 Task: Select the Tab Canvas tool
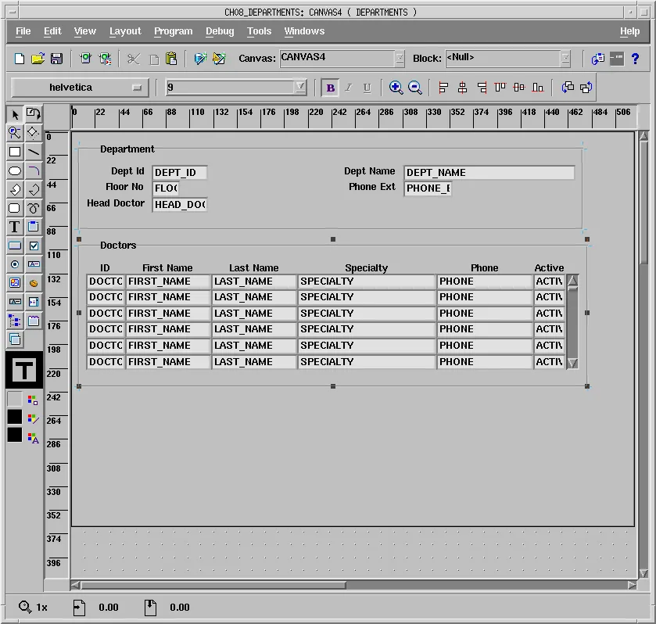(x=33, y=321)
